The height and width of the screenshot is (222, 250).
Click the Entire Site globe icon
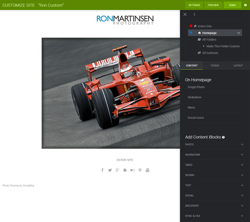(195, 26)
